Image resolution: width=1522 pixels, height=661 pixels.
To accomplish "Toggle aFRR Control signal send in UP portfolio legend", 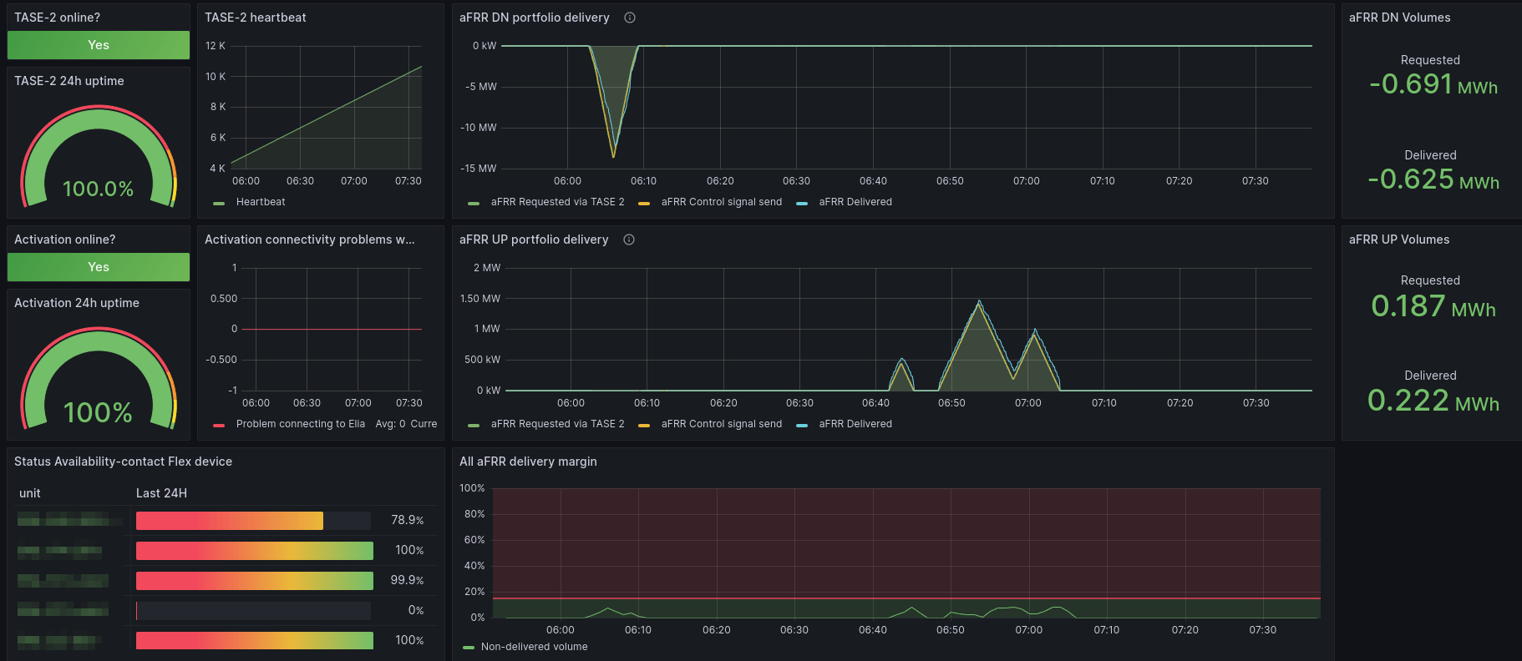I will coord(721,424).
